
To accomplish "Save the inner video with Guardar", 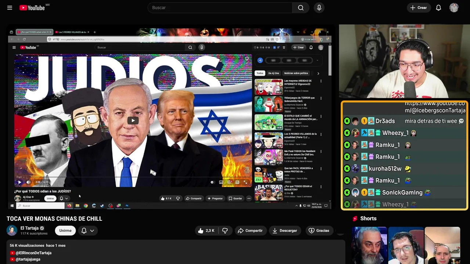I will [x=235, y=198].
